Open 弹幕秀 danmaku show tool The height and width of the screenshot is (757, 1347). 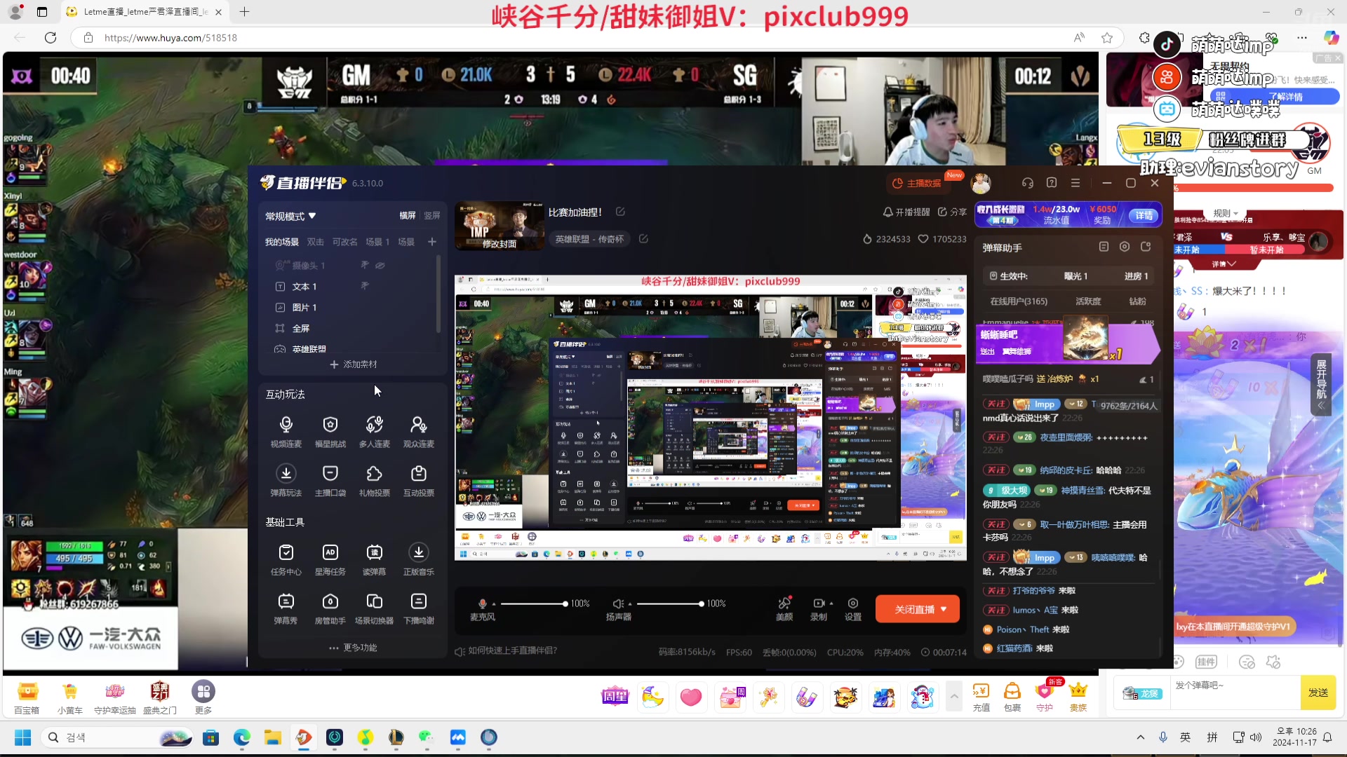pos(286,608)
